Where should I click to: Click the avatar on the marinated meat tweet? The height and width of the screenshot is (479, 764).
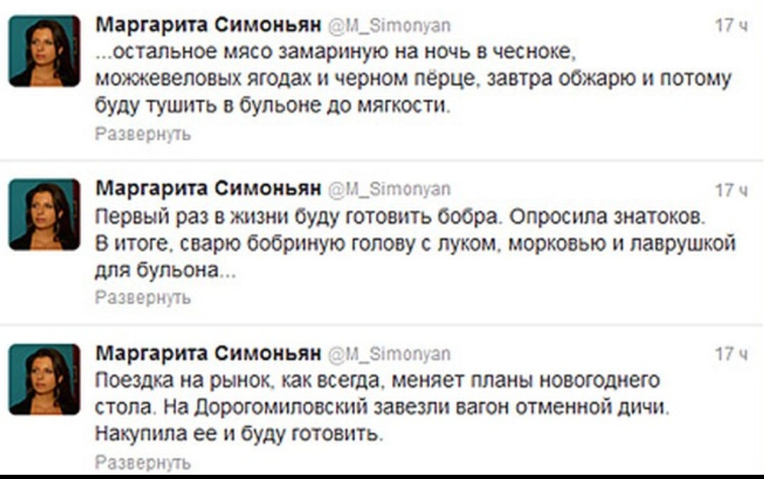click(44, 51)
